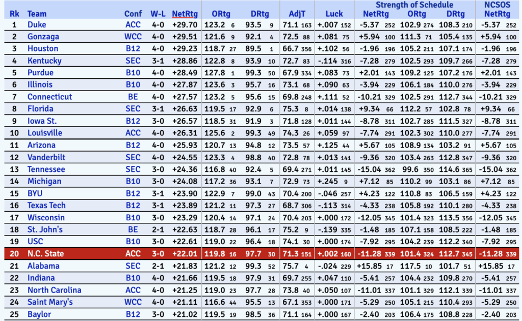Click the Conf column header
The width and height of the screenshot is (522, 321).
click(133, 13)
